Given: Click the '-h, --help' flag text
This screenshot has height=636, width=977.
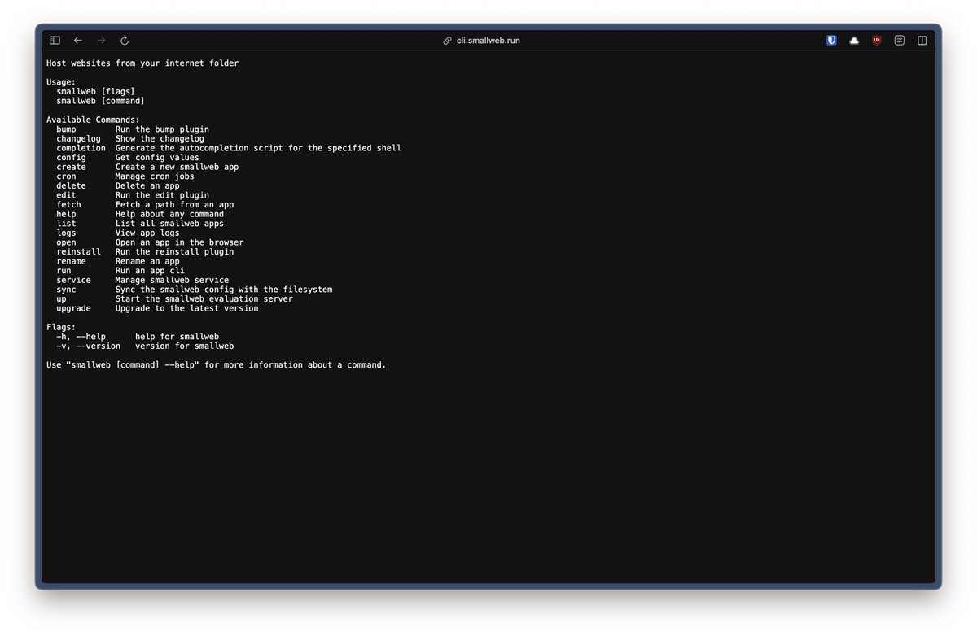Looking at the screenshot, I should 81,337.
